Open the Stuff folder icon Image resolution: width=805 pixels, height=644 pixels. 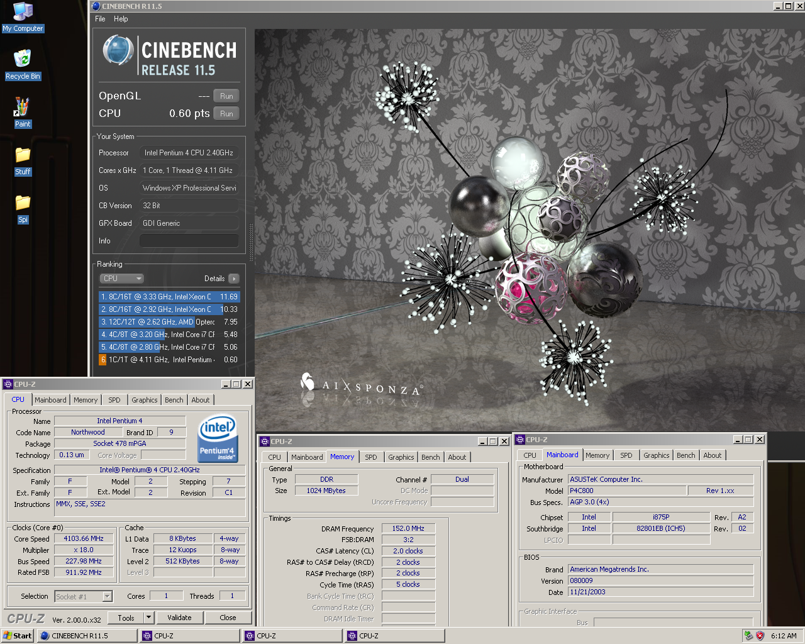(x=23, y=160)
